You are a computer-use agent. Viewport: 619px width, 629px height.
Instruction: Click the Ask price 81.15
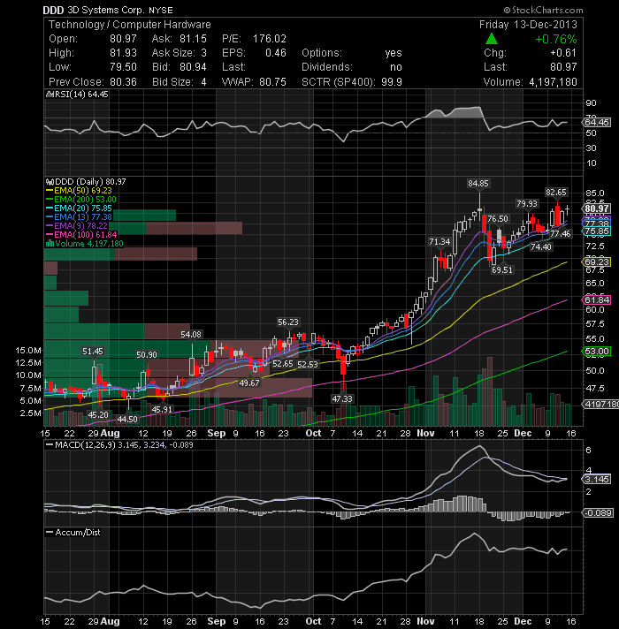pyautogui.click(x=193, y=39)
